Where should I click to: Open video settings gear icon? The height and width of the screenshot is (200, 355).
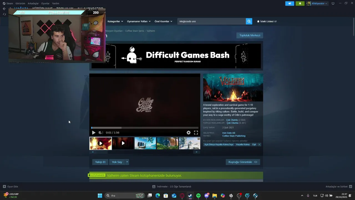tap(189, 132)
